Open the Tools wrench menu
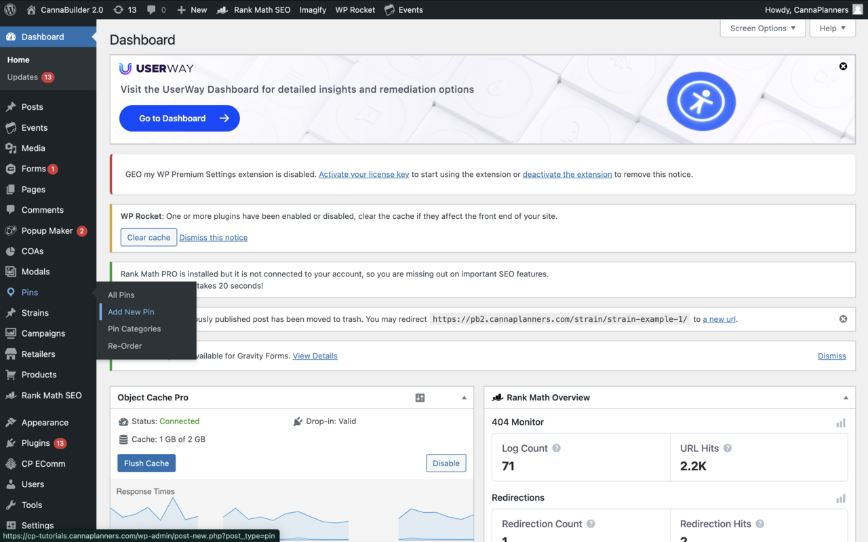The height and width of the screenshot is (542, 868). pos(48,505)
